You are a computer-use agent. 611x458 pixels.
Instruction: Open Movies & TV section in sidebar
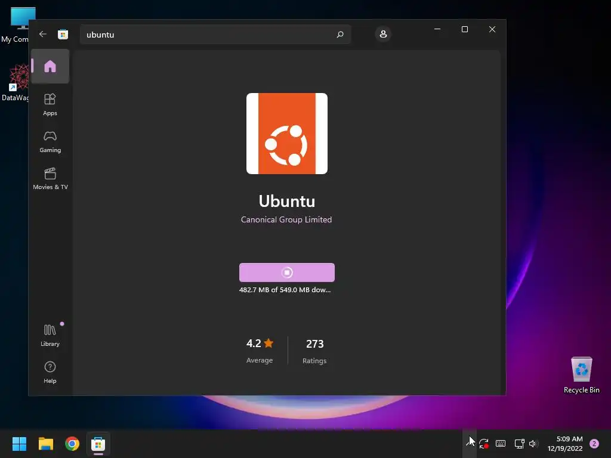pos(50,179)
